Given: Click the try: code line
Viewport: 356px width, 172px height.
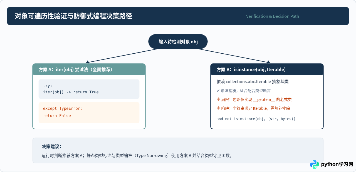Looking at the screenshot, I should 48,86.
